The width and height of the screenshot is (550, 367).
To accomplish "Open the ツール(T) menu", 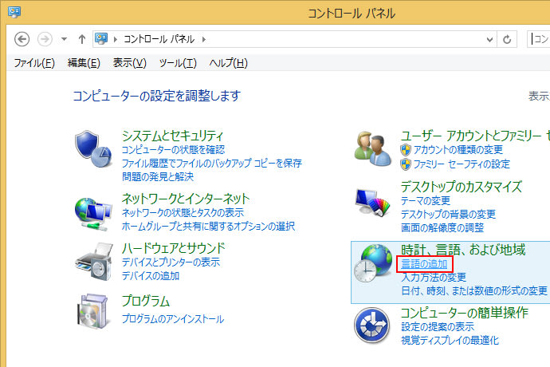I will point(178,63).
